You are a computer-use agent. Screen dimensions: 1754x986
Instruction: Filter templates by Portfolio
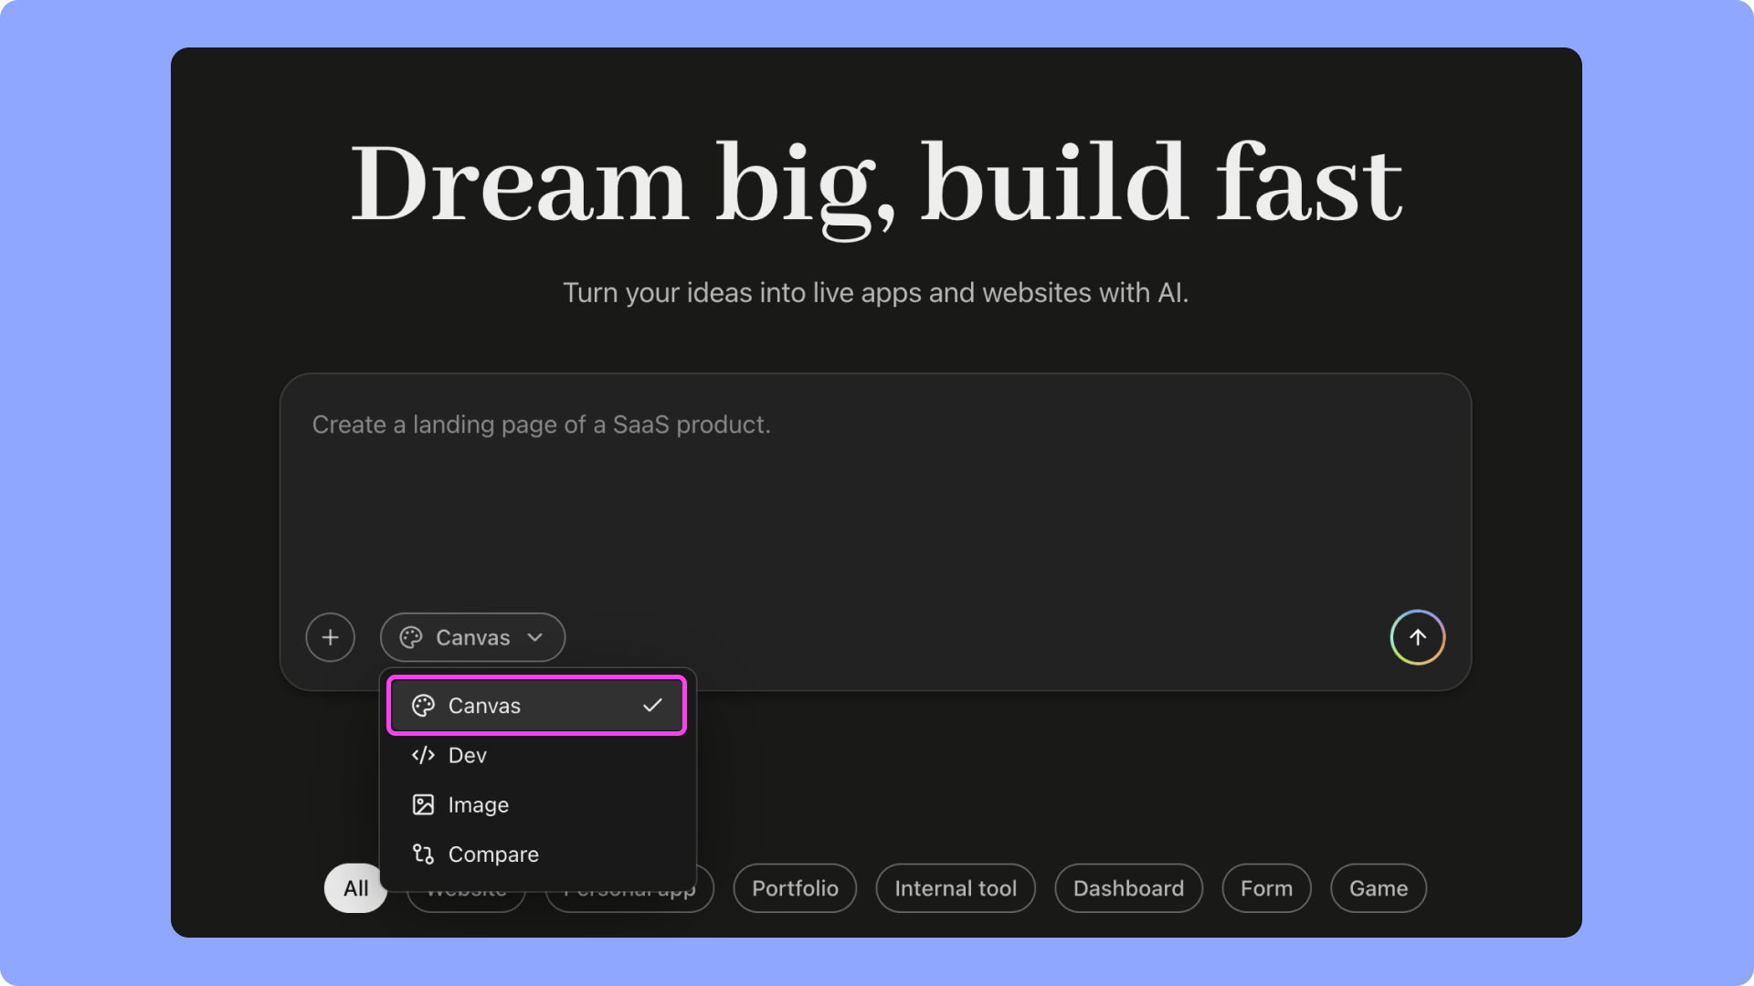tap(795, 888)
